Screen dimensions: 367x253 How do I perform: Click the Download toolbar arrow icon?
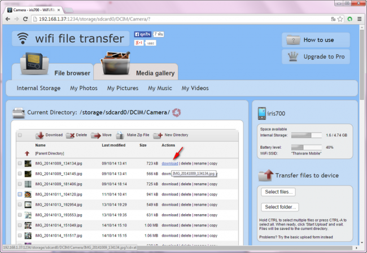point(40,135)
